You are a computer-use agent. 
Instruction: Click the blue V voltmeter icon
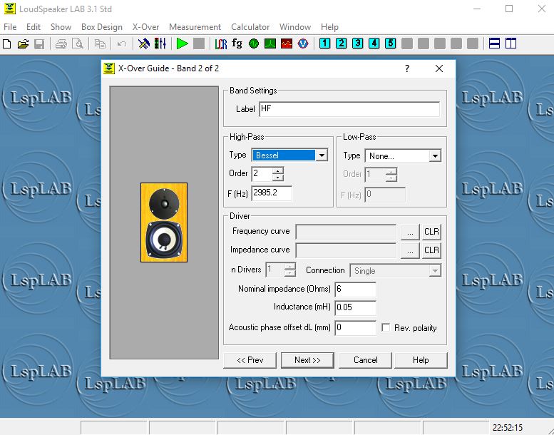303,43
